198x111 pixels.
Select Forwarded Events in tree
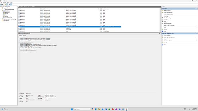coord(9,18)
